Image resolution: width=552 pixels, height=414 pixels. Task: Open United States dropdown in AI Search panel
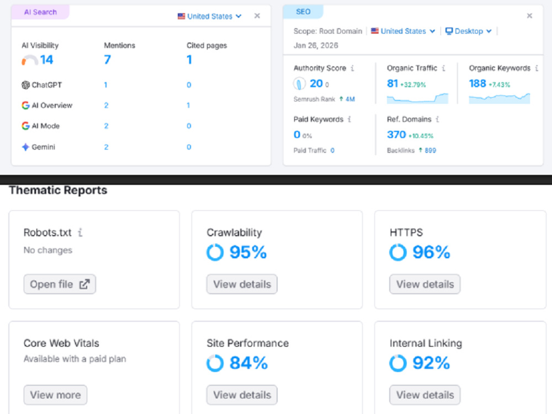coord(209,16)
